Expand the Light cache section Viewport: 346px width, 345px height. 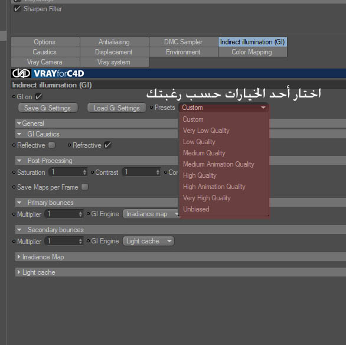pyautogui.click(x=18, y=272)
